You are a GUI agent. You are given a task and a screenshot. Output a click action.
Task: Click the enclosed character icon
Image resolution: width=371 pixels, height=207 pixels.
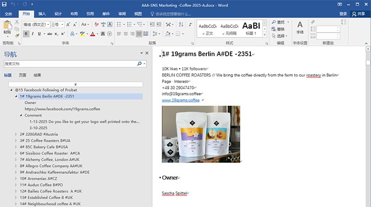point(109,34)
